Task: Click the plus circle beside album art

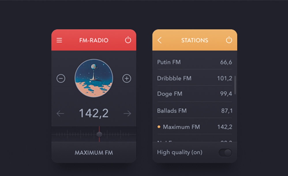Action: click(127, 78)
